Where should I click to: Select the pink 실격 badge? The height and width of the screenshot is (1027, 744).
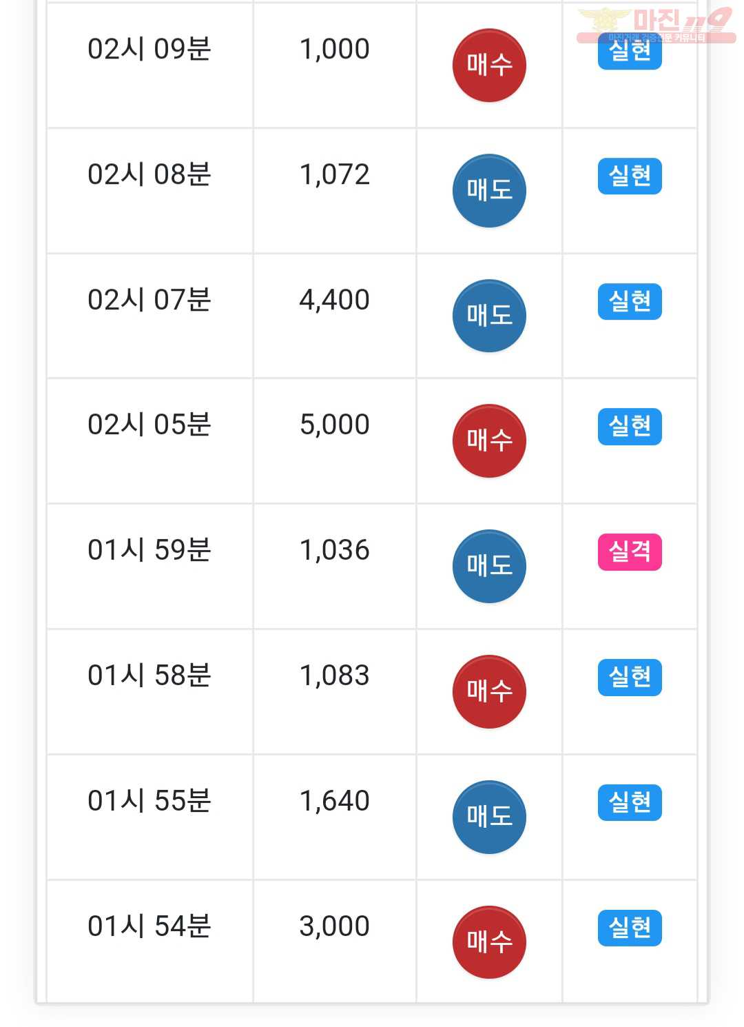pos(630,552)
